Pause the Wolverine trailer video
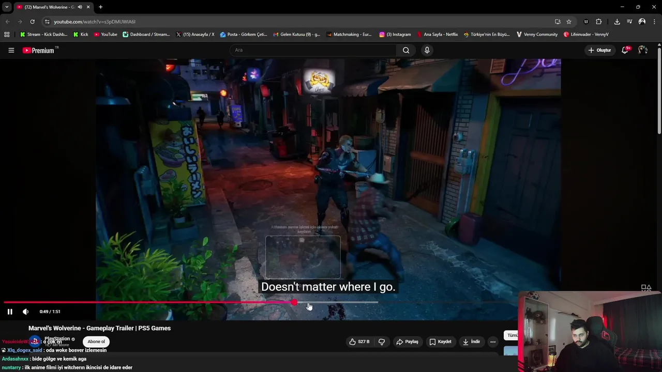The height and width of the screenshot is (372, 662). coord(10,312)
